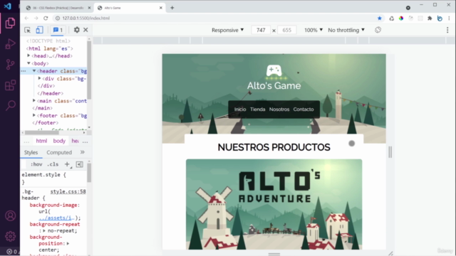
Task: Show more style pane tabs chevron
Action: click(x=83, y=152)
